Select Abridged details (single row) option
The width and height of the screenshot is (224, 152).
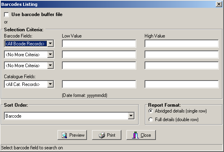click(151, 111)
